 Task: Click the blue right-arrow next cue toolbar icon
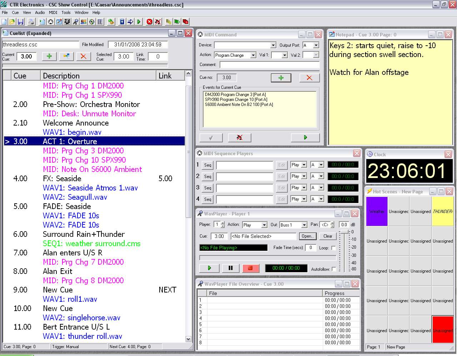[x=130, y=22]
